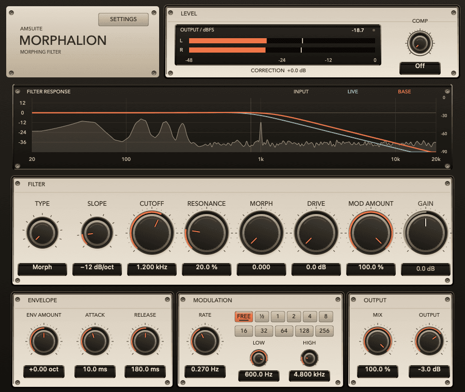Open the slope field showing −12 dB/oct

97,269
